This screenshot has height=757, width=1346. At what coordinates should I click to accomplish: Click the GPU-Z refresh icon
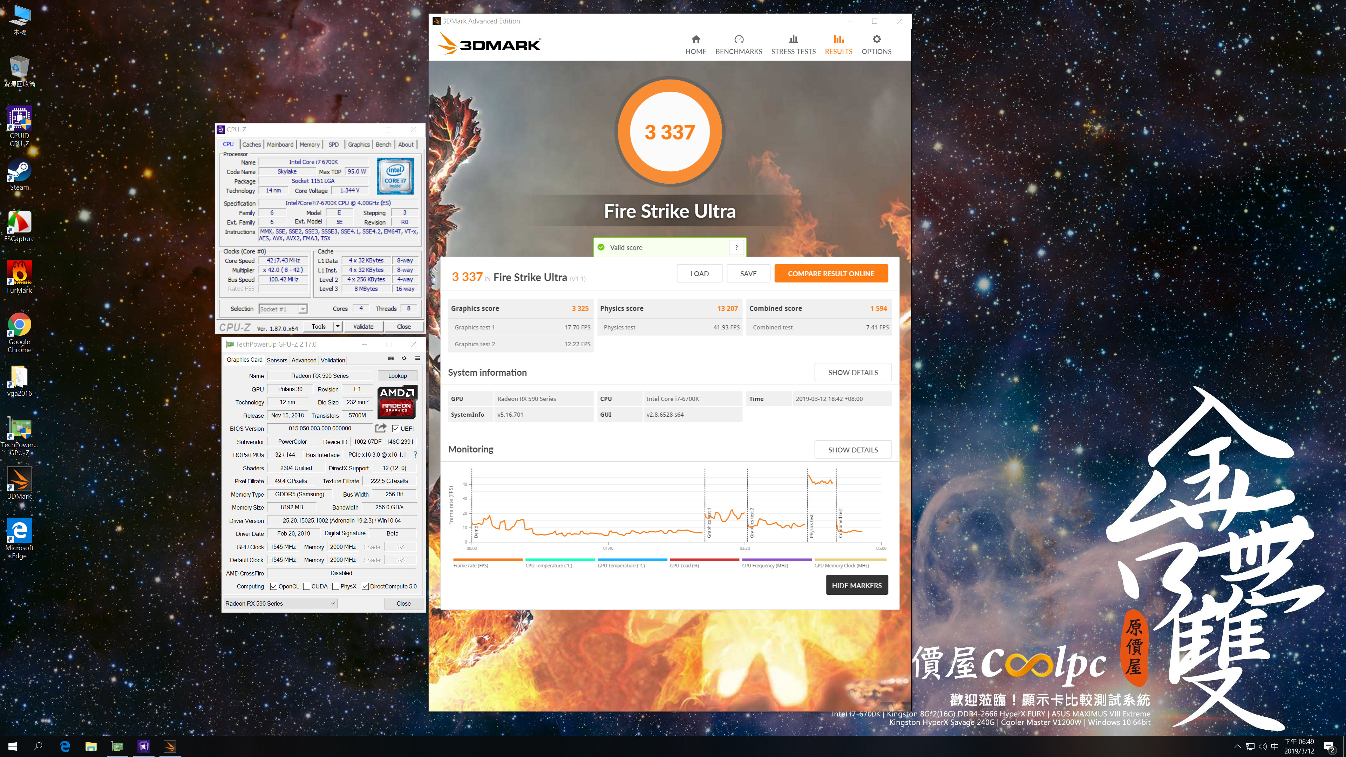[404, 359]
